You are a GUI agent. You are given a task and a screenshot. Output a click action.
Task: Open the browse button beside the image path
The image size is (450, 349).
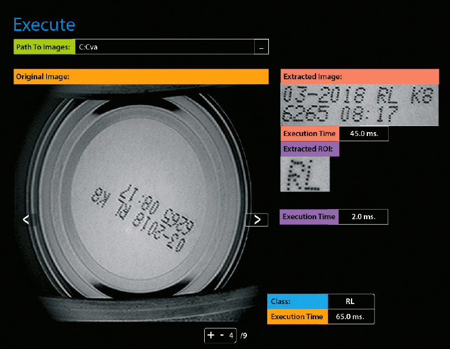tap(261, 47)
